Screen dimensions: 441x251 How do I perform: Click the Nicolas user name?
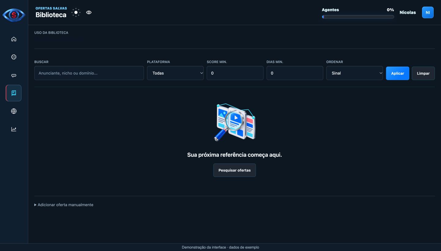point(408,13)
